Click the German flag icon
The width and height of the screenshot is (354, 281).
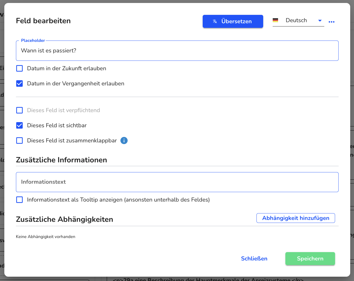click(x=275, y=20)
